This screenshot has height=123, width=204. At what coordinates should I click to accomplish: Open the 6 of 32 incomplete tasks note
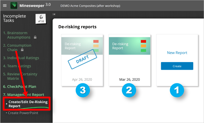(x=41, y=19)
